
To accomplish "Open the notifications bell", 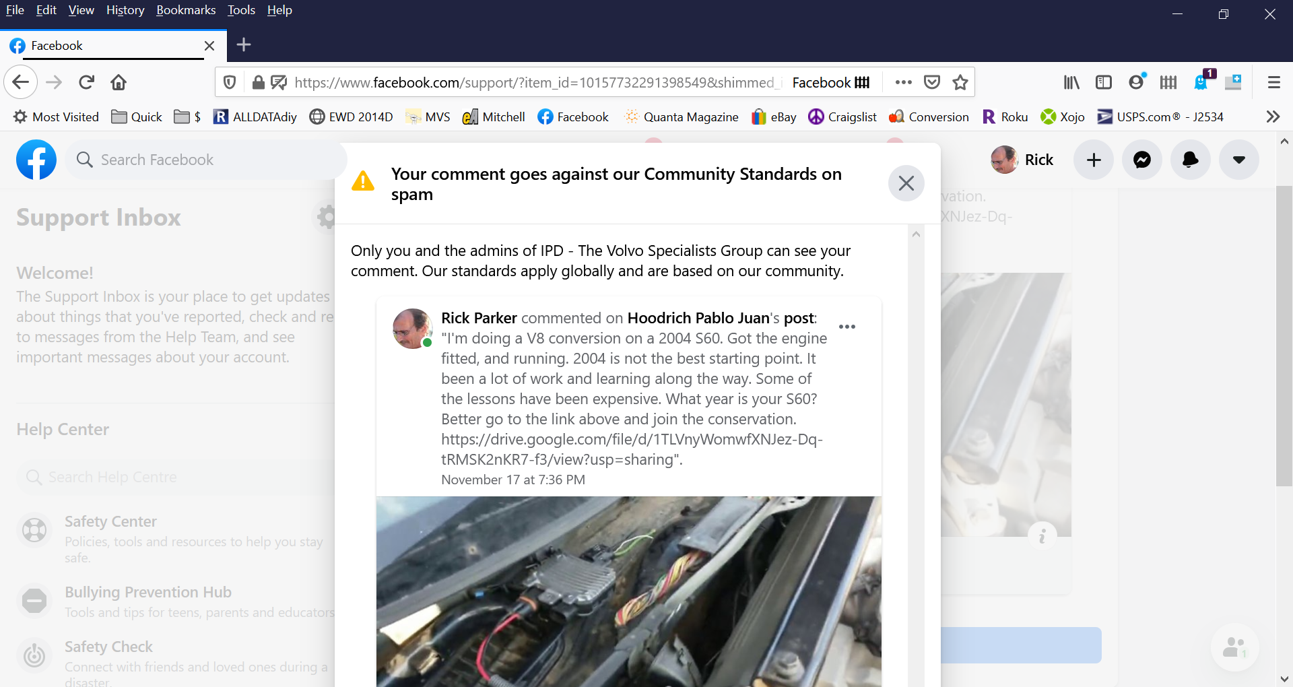I will 1191,160.
